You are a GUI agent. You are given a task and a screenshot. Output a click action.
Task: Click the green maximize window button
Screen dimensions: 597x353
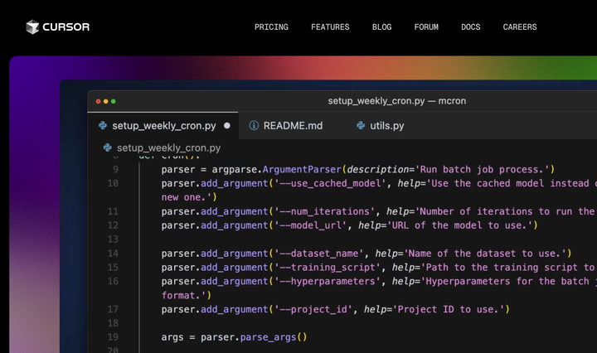pos(113,101)
